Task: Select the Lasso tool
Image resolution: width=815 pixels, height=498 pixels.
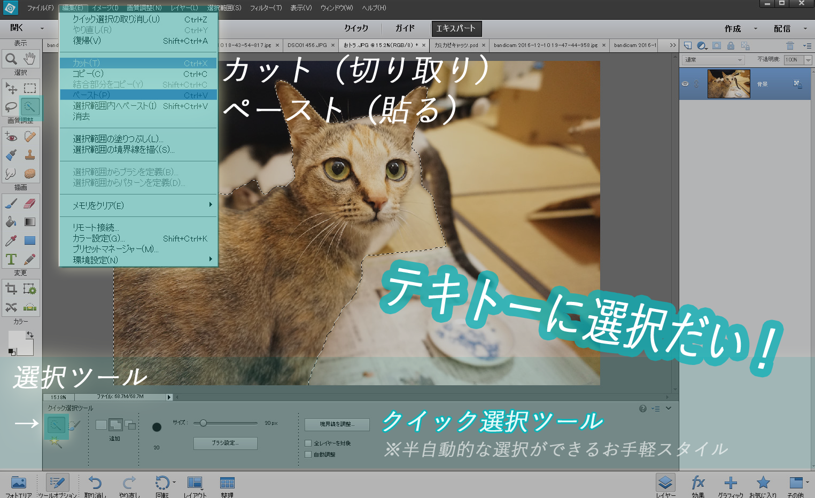Action: point(11,106)
